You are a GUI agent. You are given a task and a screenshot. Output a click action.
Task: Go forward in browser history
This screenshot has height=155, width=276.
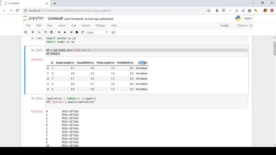pos(11,10)
